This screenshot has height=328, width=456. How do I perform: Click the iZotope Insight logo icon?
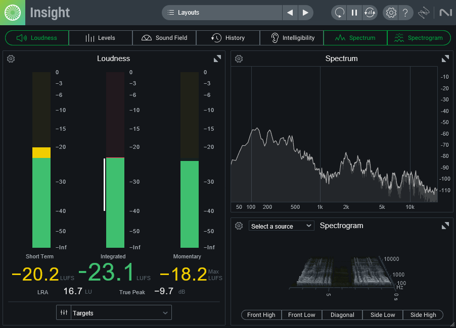point(13,13)
